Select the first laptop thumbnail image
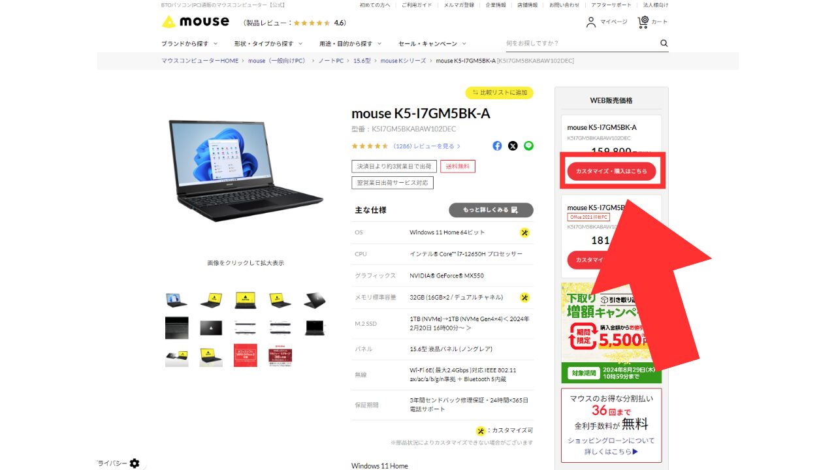 tap(176, 300)
